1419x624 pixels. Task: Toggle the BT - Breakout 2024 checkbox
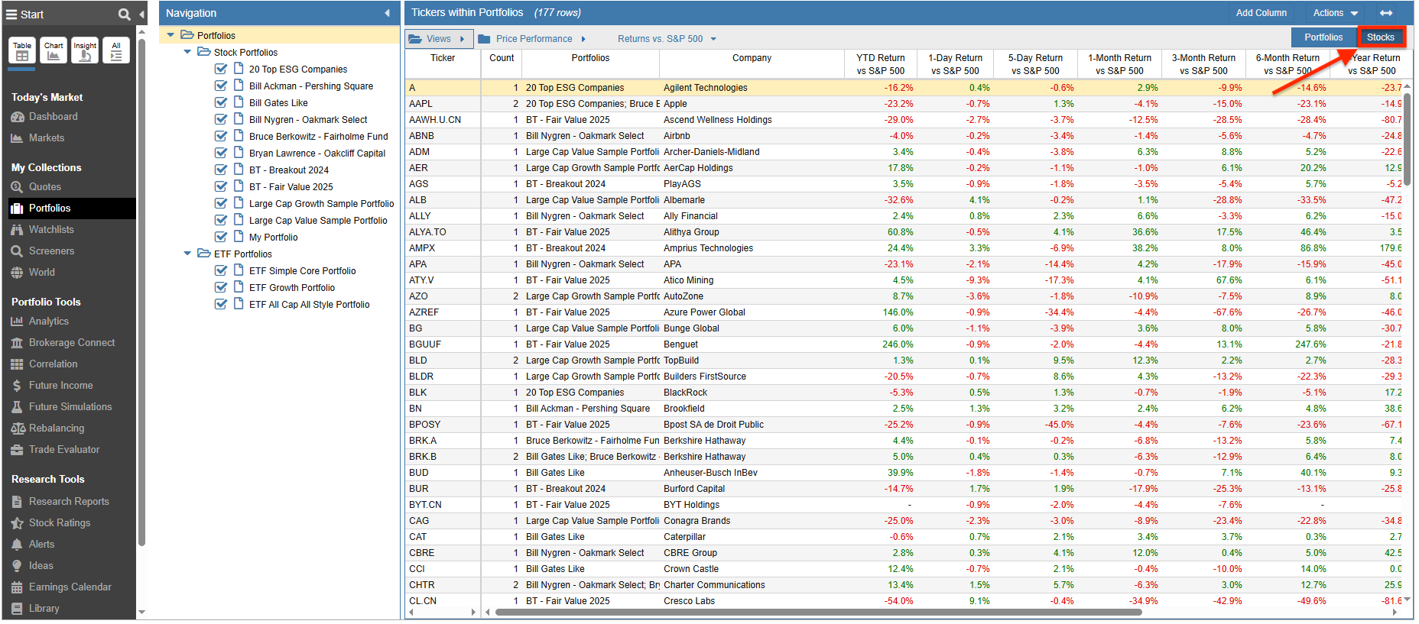click(x=221, y=170)
